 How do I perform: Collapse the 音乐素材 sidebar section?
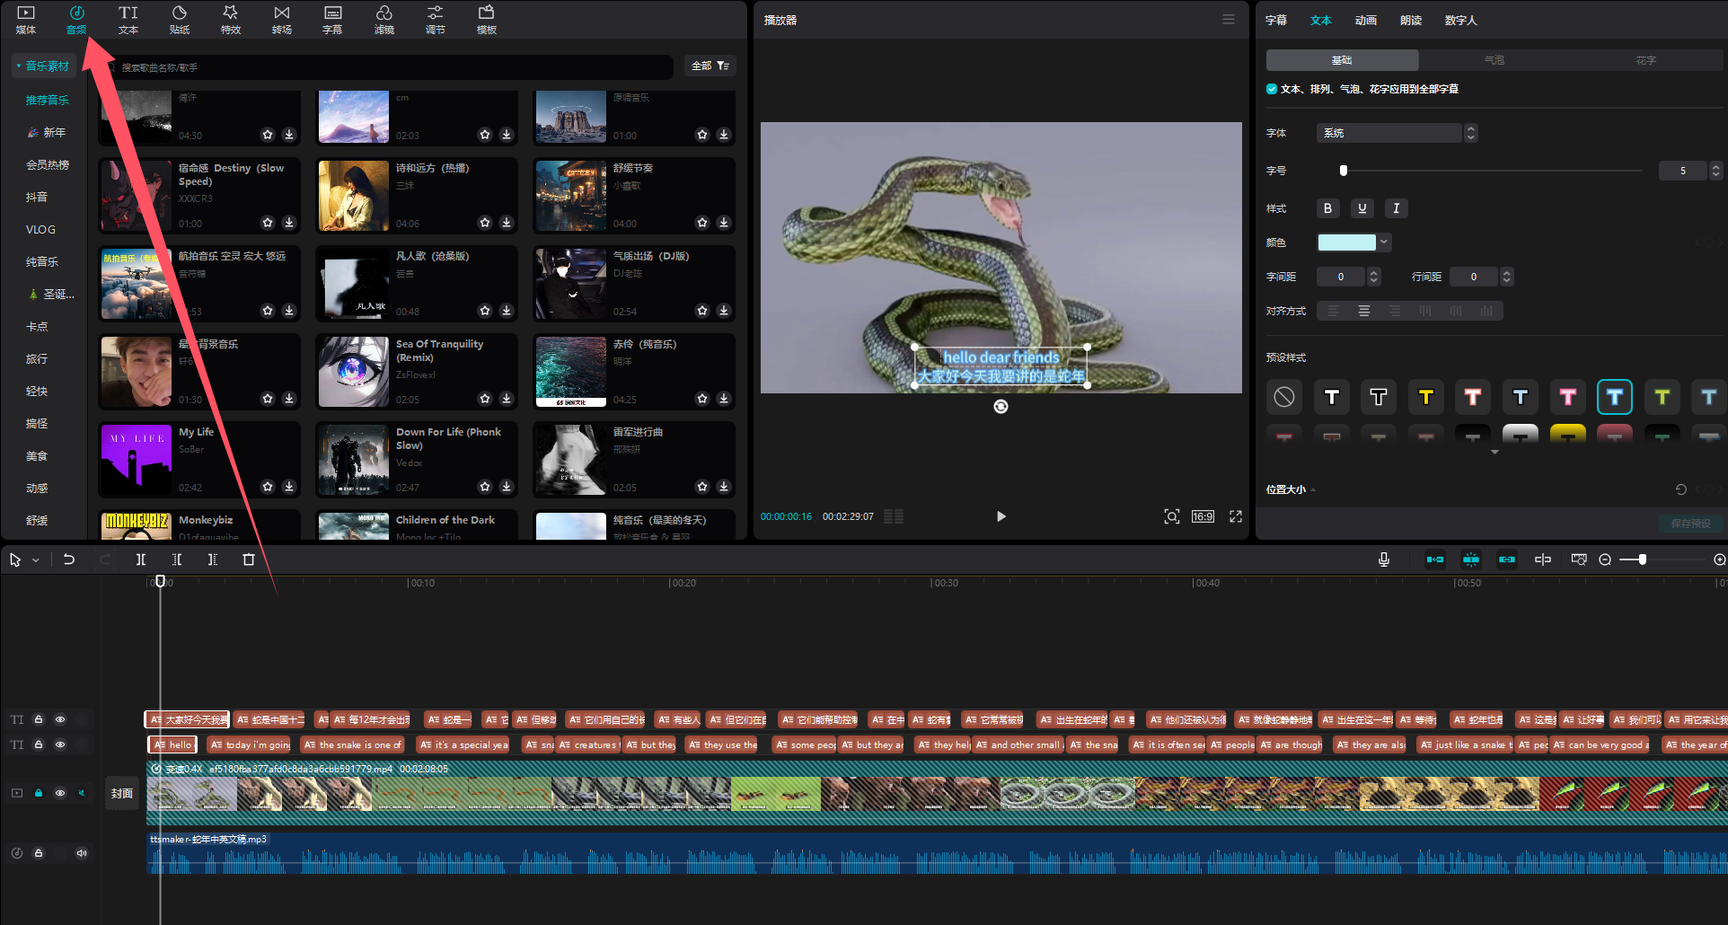tap(18, 66)
